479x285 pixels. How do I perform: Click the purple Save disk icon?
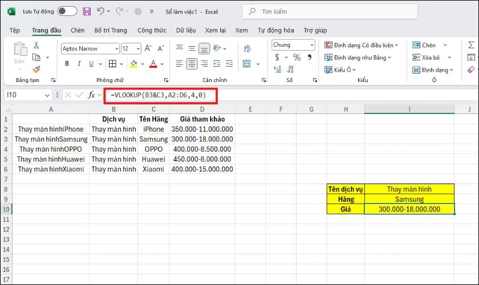pos(87,11)
